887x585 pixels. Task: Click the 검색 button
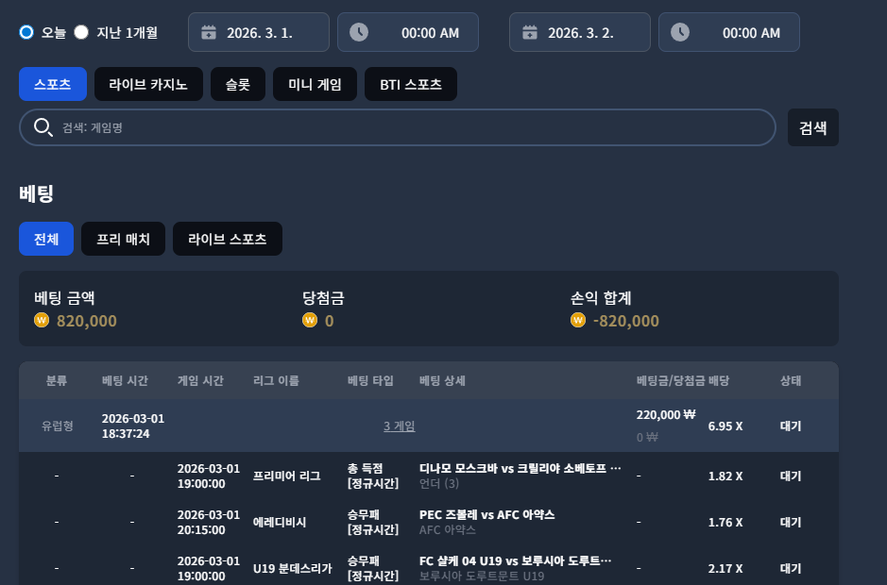[813, 127]
